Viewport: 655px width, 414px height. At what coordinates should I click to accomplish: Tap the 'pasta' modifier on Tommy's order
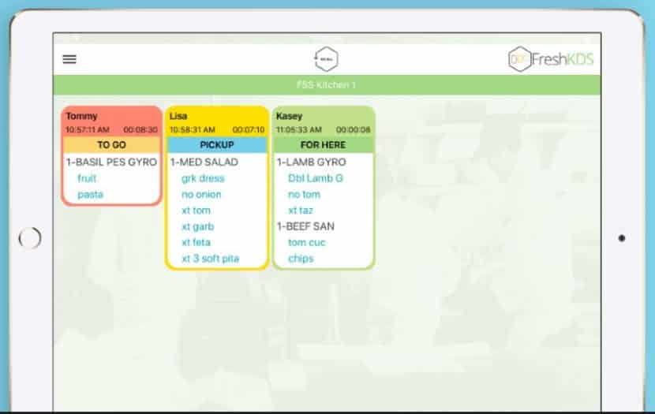click(90, 195)
